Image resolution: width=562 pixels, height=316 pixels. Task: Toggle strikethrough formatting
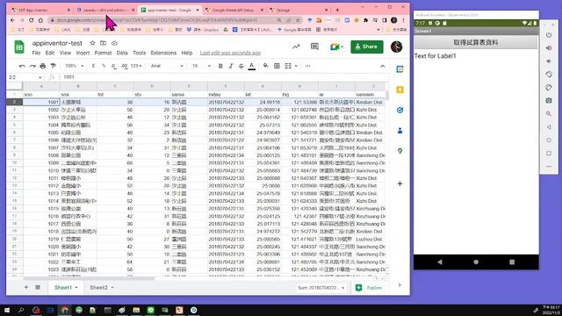tap(241, 66)
